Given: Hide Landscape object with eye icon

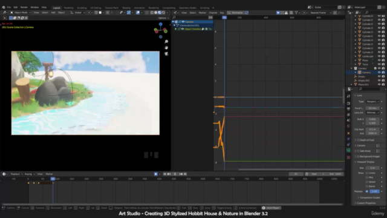Looking at the screenshot, I should [x=379, y=56].
